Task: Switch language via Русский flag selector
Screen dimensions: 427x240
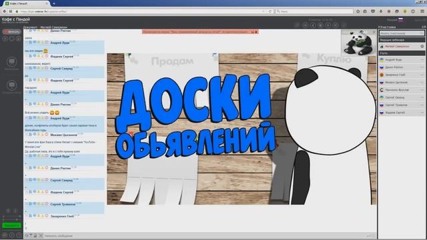Action: tap(395, 20)
